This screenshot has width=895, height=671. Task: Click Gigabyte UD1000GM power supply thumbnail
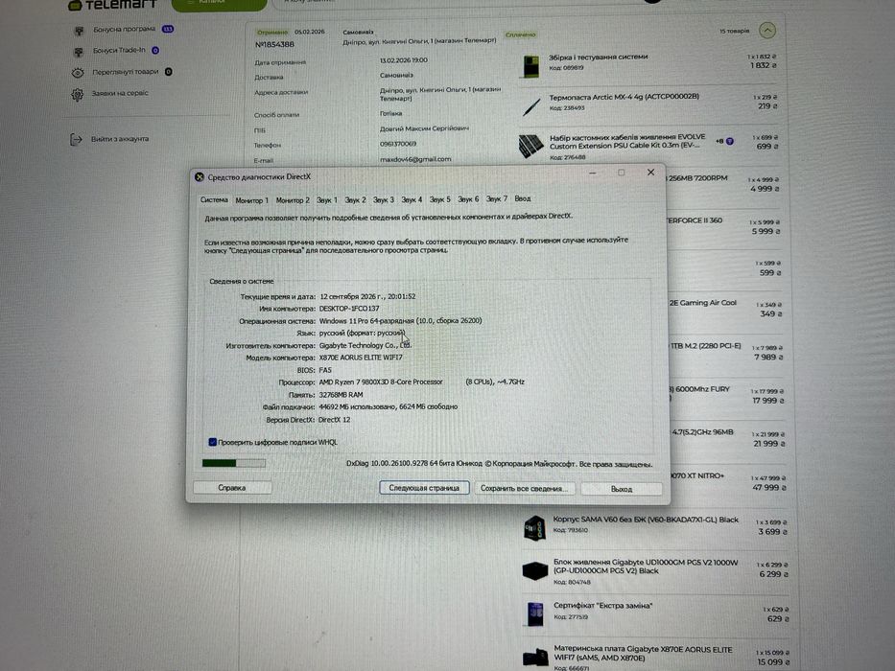(x=535, y=571)
